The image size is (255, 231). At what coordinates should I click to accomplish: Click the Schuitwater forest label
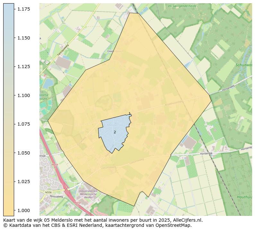(244, 65)
